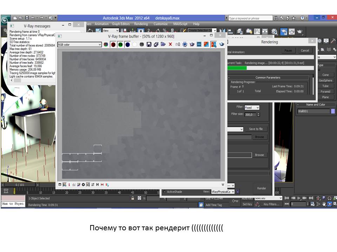Viewport: 337px width, 252px height.
Task: Click the star favorites icon in title bar
Action: coord(293,18)
